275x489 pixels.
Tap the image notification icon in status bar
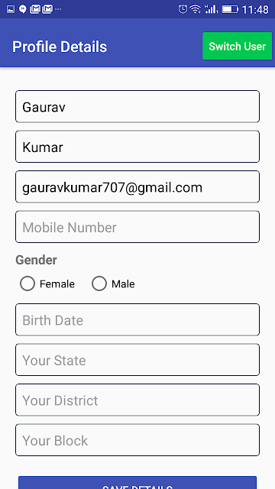click(11, 9)
